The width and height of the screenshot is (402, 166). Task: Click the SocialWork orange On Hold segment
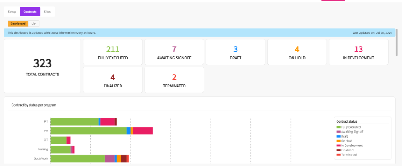tap(119, 158)
